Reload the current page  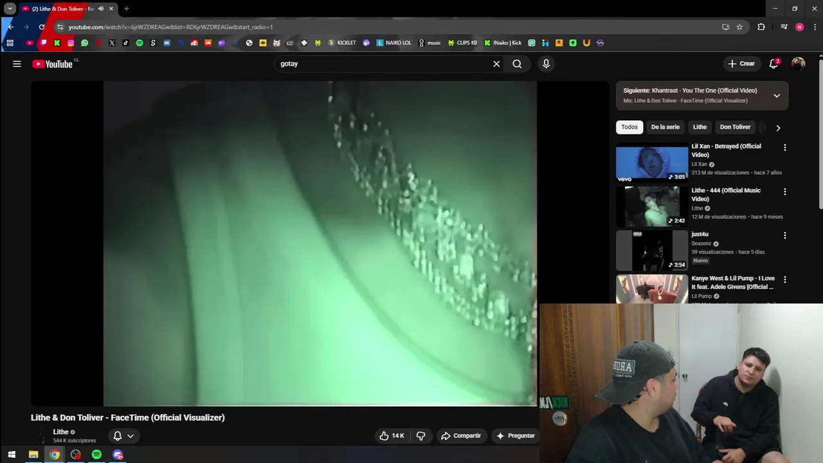pos(42,27)
